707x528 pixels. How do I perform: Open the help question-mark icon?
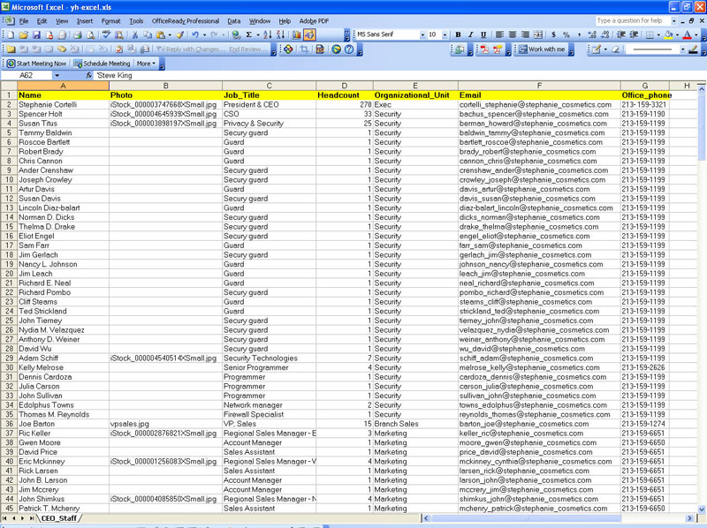click(349, 49)
